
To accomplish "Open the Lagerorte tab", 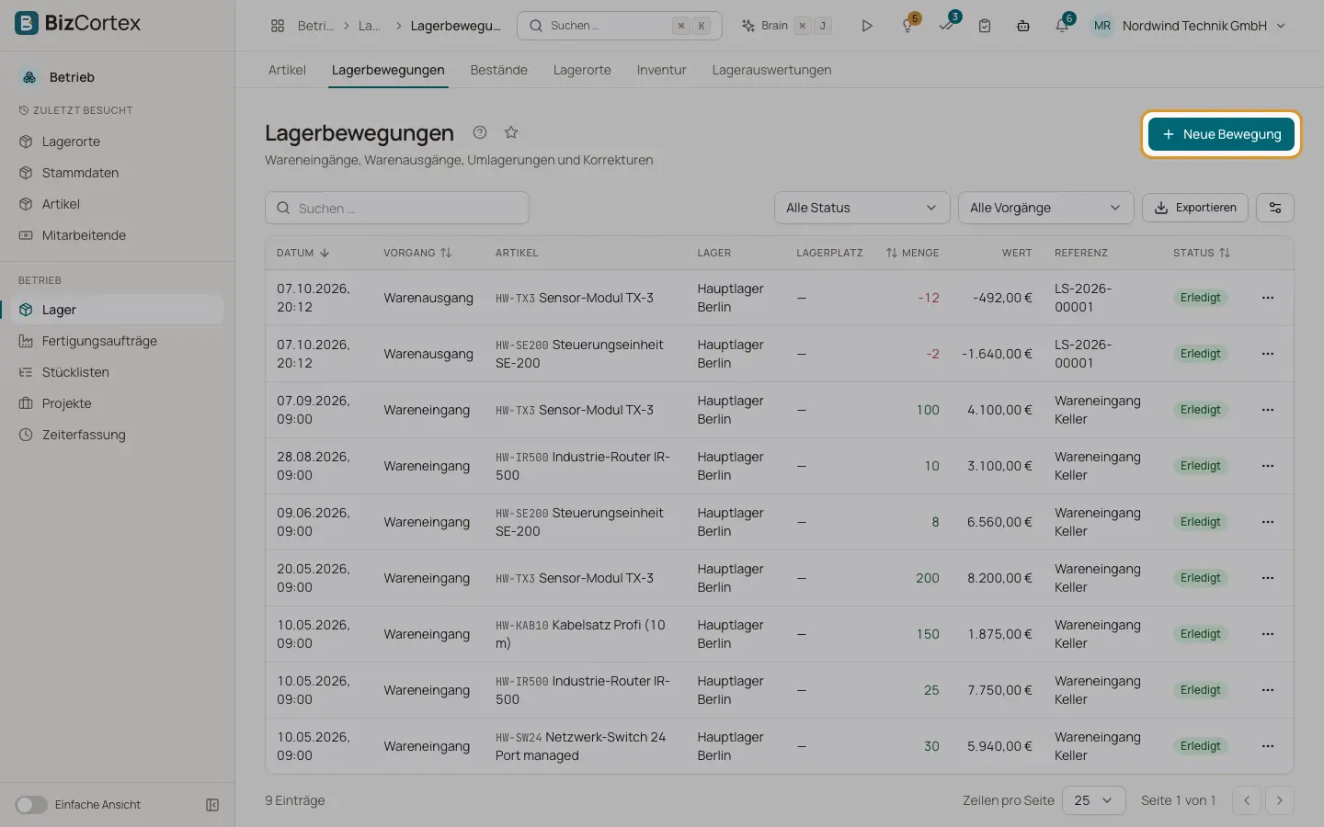I will pyautogui.click(x=582, y=70).
